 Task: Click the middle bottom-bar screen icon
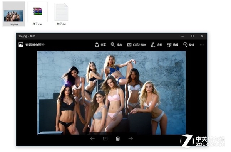(105, 138)
